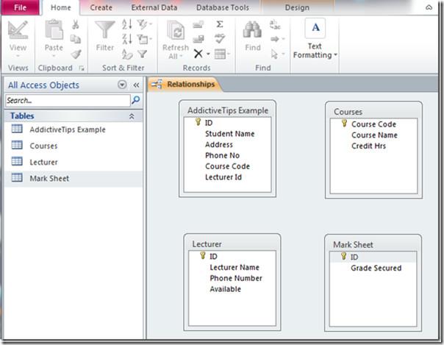The width and height of the screenshot is (444, 345).
Task: Click the Refresh All icon
Action: [175, 30]
